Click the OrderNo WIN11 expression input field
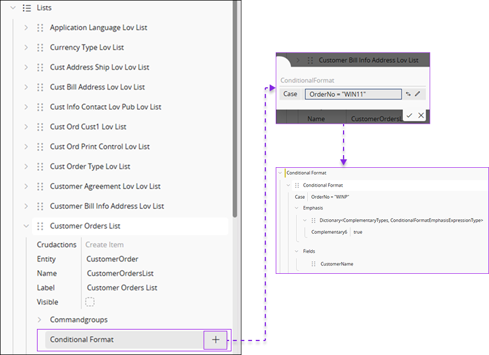Screen dimensions: 489x355 tap(354, 94)
